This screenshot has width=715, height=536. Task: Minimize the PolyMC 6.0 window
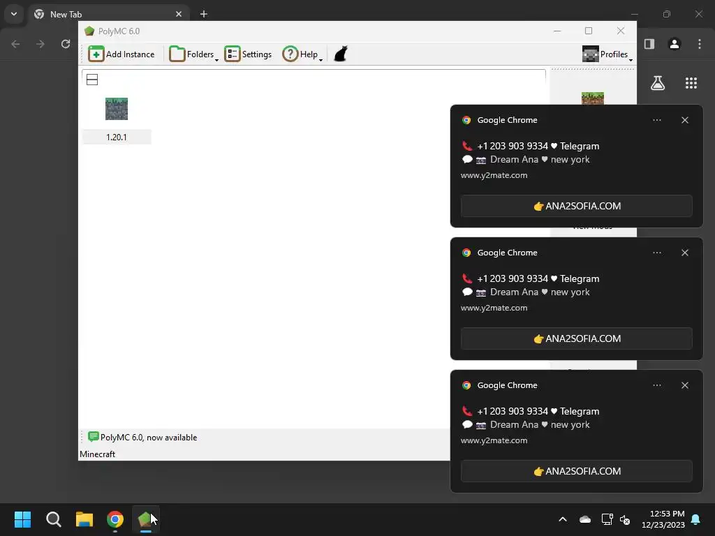click(x=557, y=31)
